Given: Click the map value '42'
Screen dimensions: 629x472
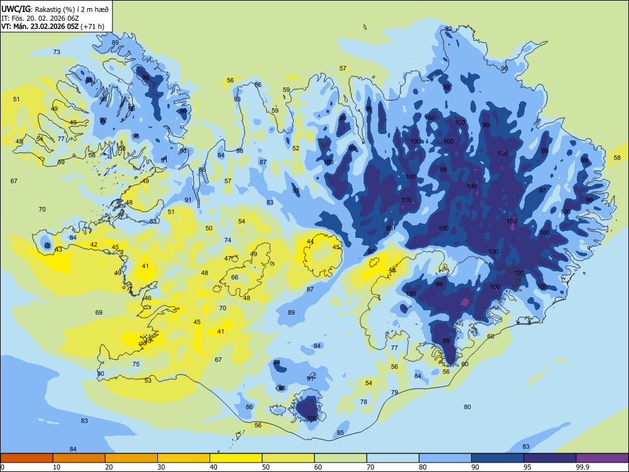Looking at the screenshot, I should click(94, 244).
